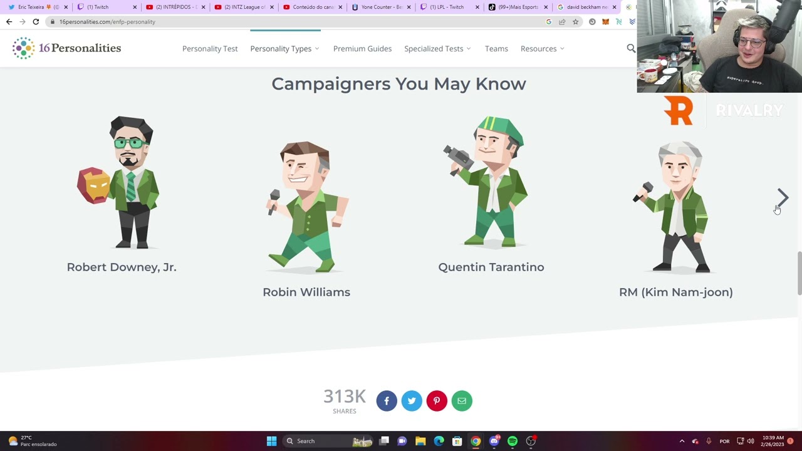Click the browser forward arrow

click(22, 22)
